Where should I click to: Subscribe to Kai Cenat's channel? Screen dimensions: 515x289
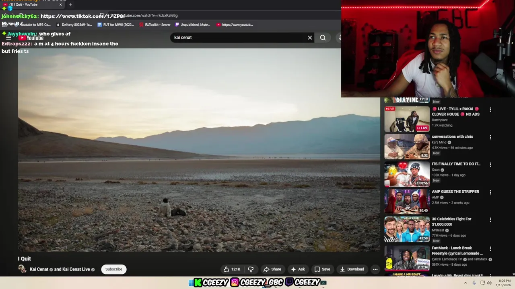(114, 269)
